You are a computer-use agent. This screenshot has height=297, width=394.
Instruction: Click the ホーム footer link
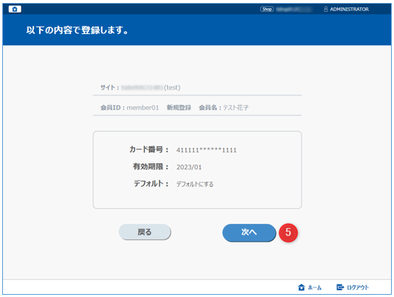tap(310, 287)
